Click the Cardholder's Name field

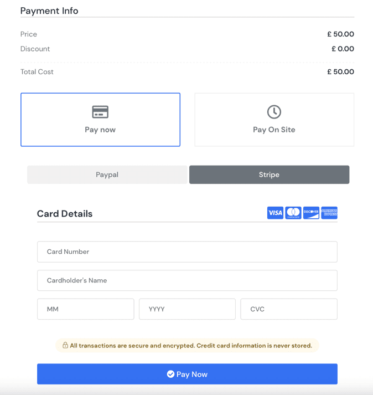(187, 280)
